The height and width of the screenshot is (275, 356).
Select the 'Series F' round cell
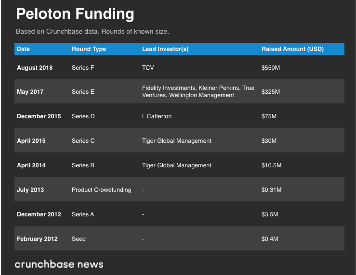[x=83, y=68]
